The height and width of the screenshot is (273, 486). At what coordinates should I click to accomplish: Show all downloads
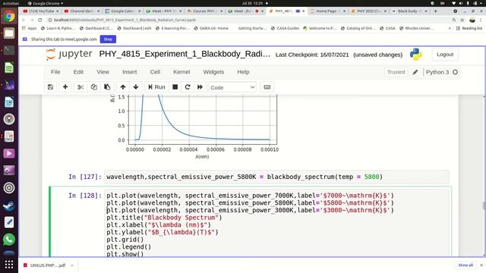click(x=465, y=265)
